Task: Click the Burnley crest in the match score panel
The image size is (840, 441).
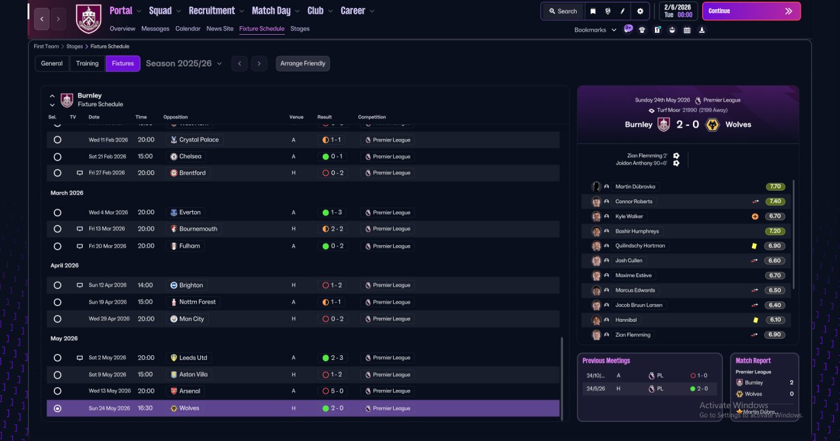Action: 663,125
